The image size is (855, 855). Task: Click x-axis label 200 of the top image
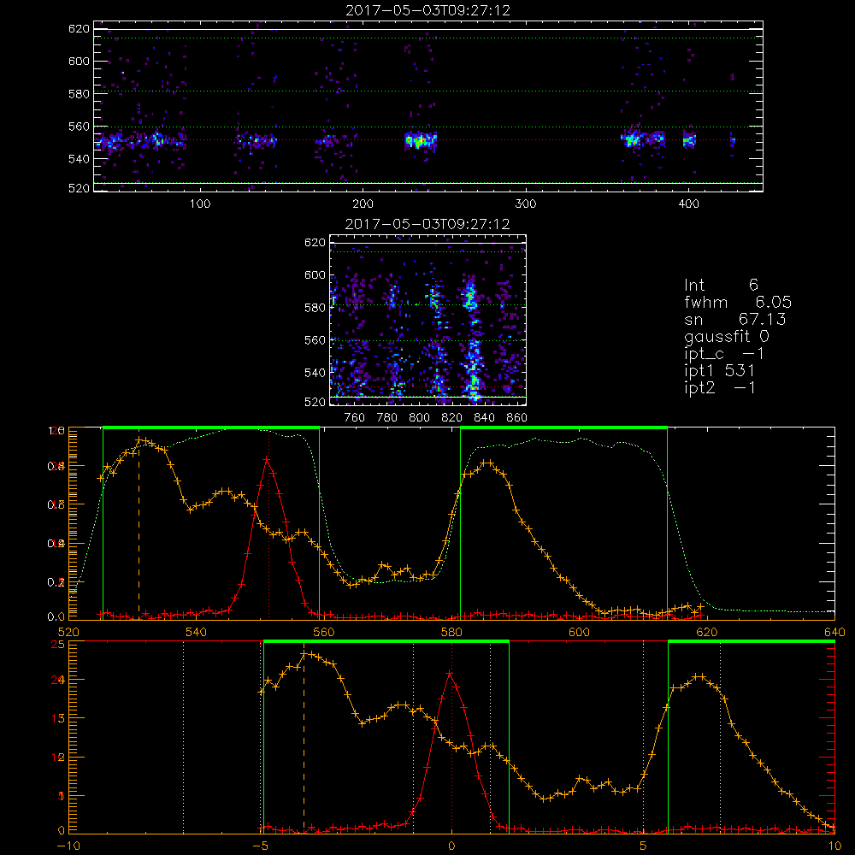click(363, 204)
